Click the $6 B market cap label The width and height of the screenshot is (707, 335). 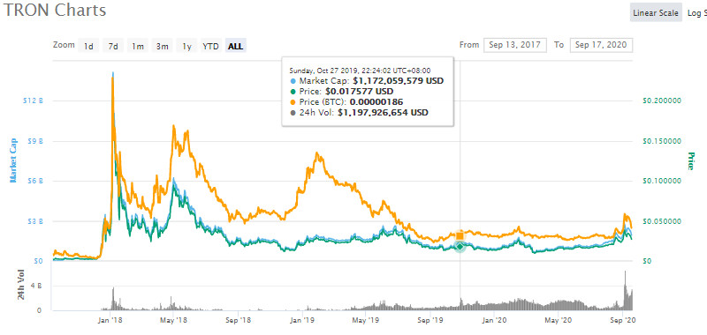34,182
